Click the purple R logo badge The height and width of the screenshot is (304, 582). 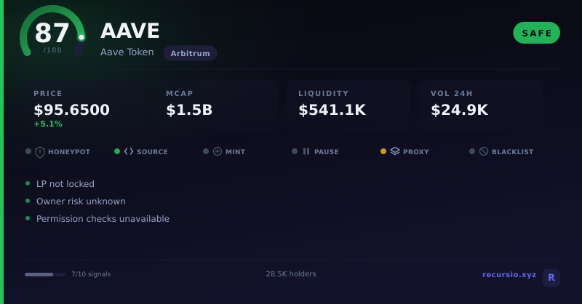pyautogui.click(x=551, y=278)
